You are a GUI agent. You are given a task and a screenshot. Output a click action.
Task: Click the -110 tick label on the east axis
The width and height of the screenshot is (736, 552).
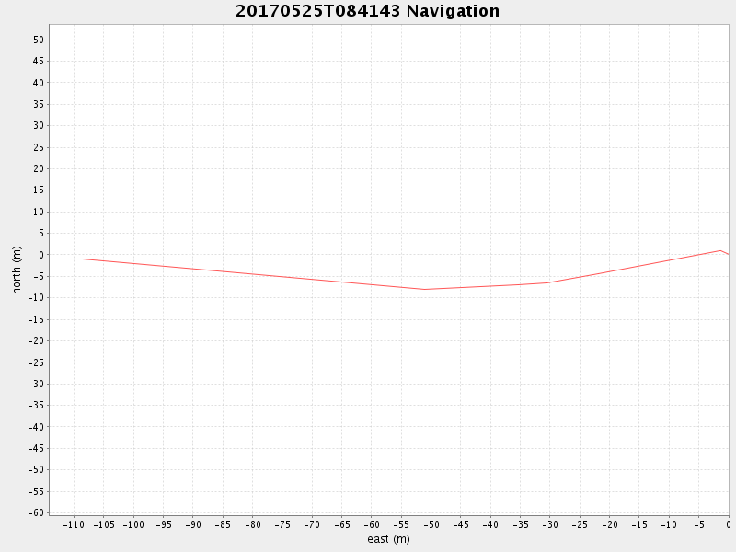tap(73, 525)
